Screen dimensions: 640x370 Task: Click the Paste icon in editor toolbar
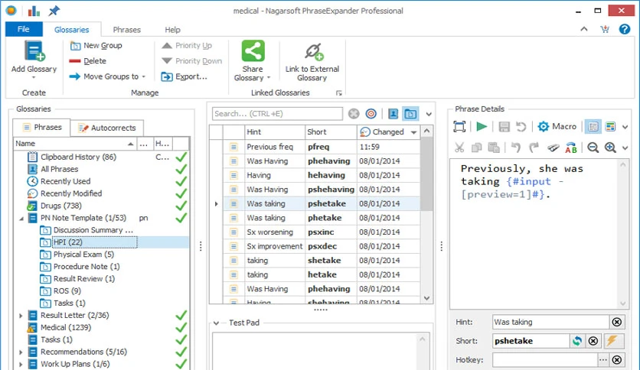pos(494,148)
